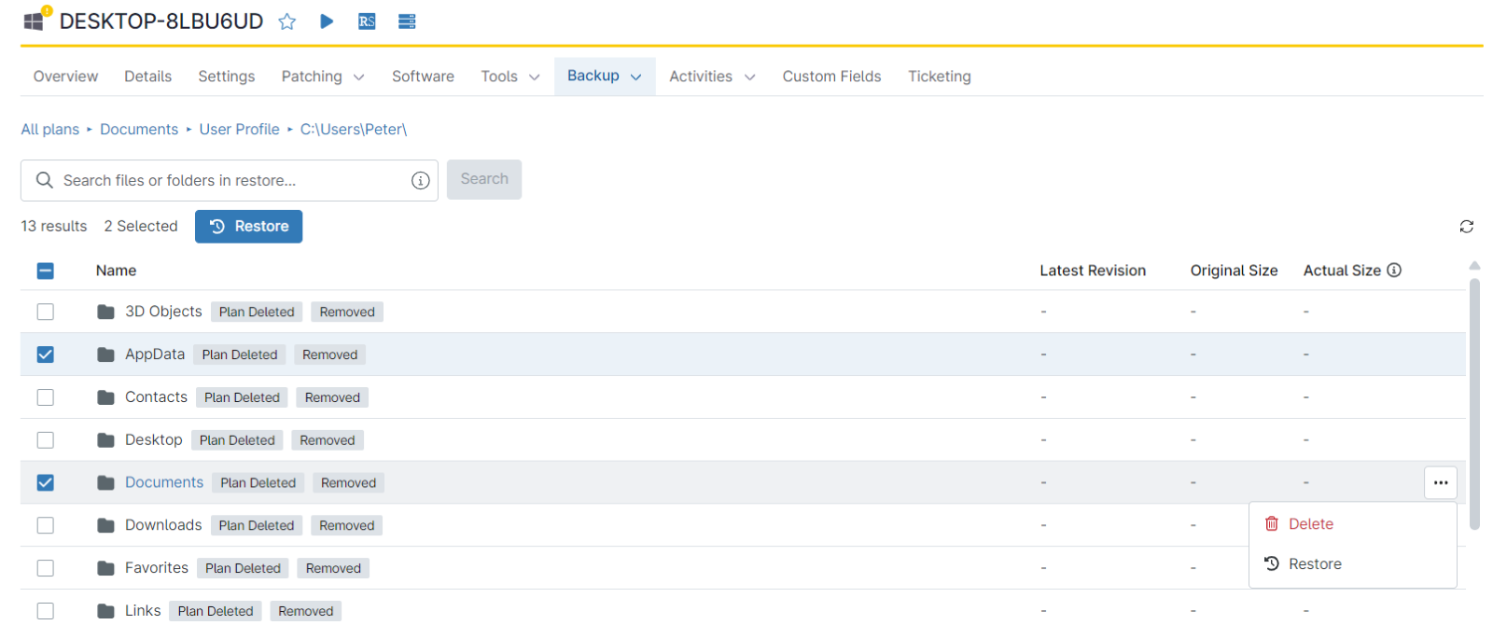Screen dimensions: 1493x625
Task: Click the server list icon in header
Action: [407, 21]
